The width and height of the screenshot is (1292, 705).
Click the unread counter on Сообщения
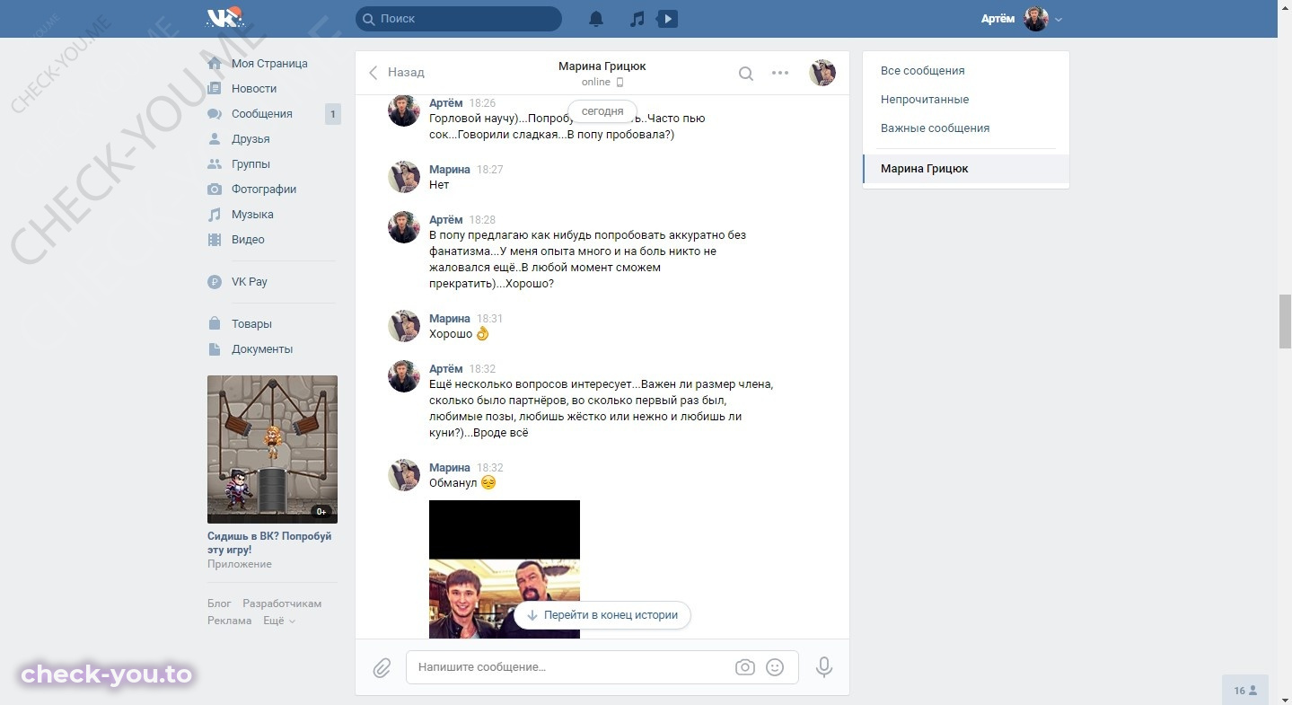(x=332, y=114)
